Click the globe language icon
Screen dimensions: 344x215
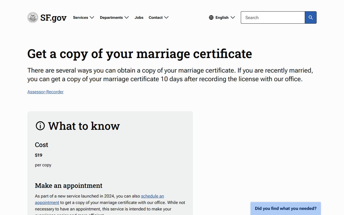click(x=211, y=17)
